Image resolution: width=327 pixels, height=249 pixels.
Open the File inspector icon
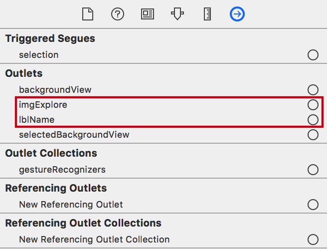[x=88, y=14]
